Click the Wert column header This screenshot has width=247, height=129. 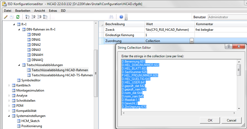tap(170, 24)
